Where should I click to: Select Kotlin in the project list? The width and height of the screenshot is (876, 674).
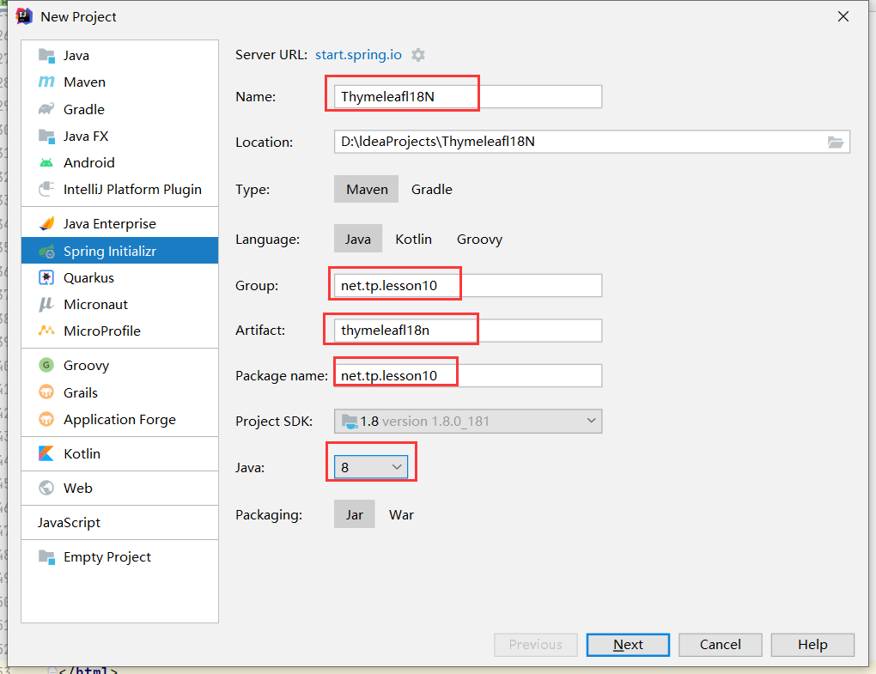coord(119,453)
